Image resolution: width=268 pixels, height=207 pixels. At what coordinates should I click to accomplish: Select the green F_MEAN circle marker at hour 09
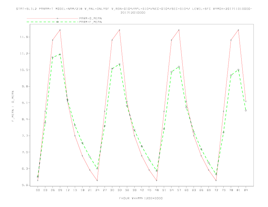[x=60, y=54]
